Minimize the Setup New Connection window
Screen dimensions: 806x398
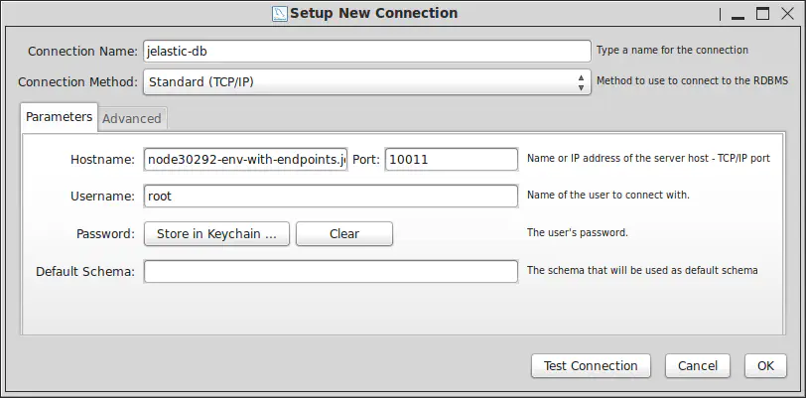tap(739, 15)
